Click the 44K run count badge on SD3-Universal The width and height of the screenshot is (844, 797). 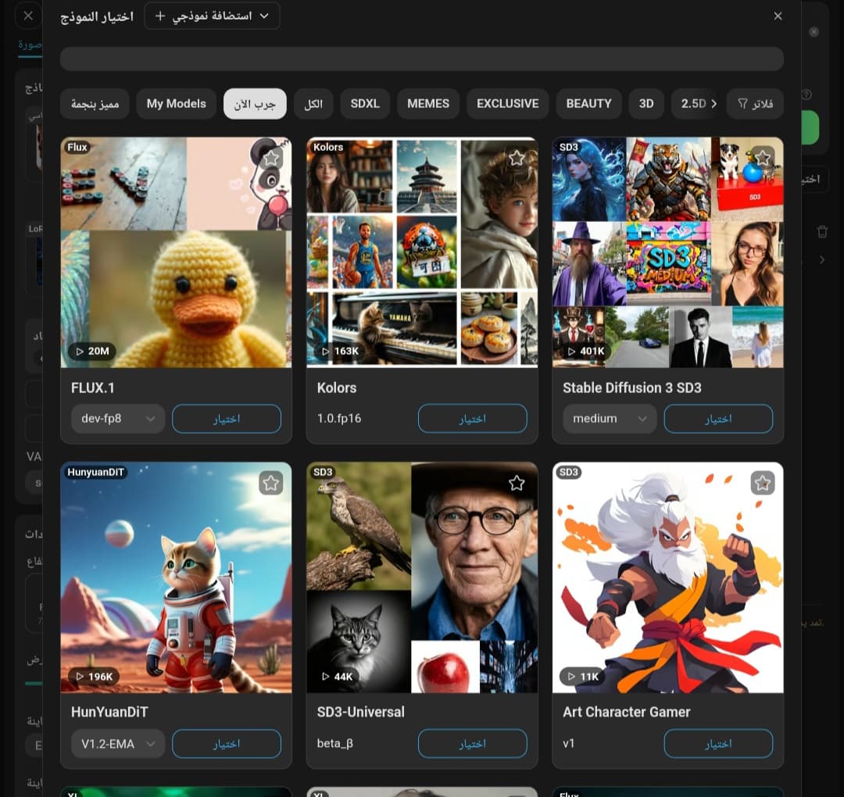click(x=337, y=677)
